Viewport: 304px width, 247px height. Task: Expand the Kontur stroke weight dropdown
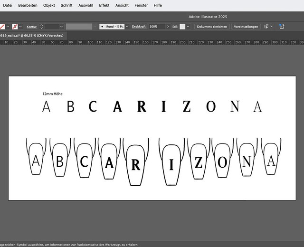(61, 27)
